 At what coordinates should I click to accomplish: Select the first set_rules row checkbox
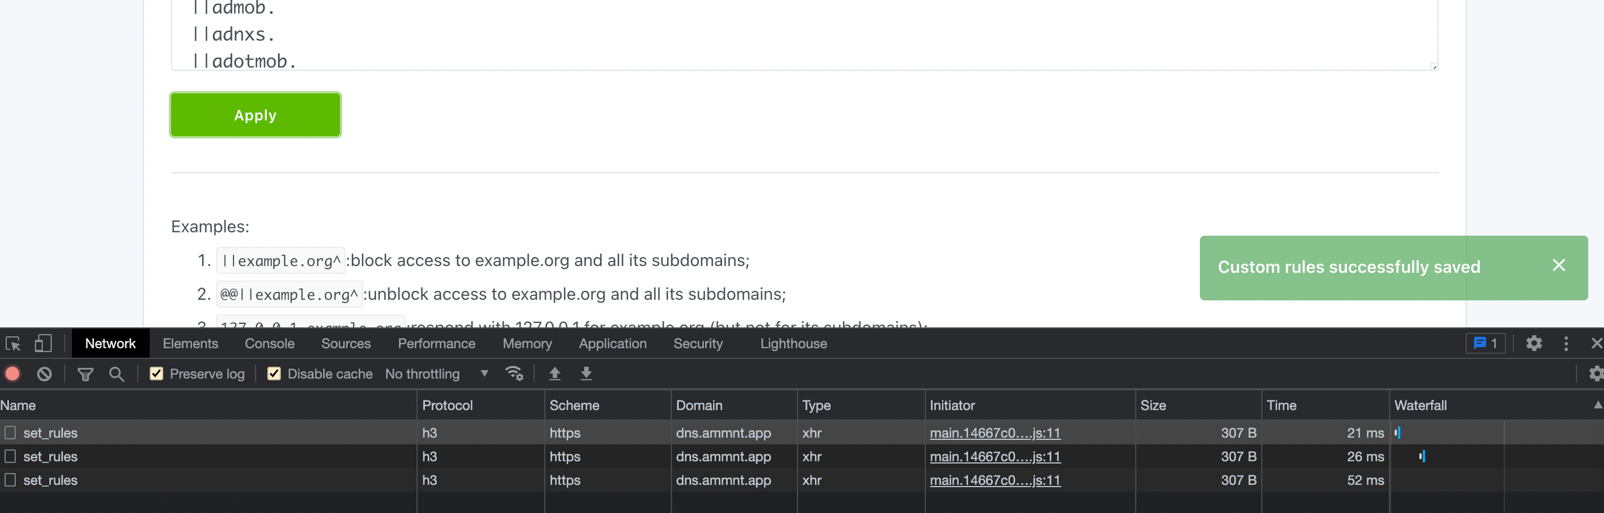[10, 433]
